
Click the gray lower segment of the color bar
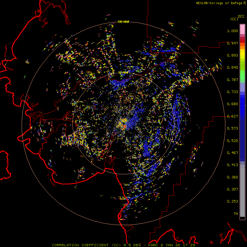242,191
